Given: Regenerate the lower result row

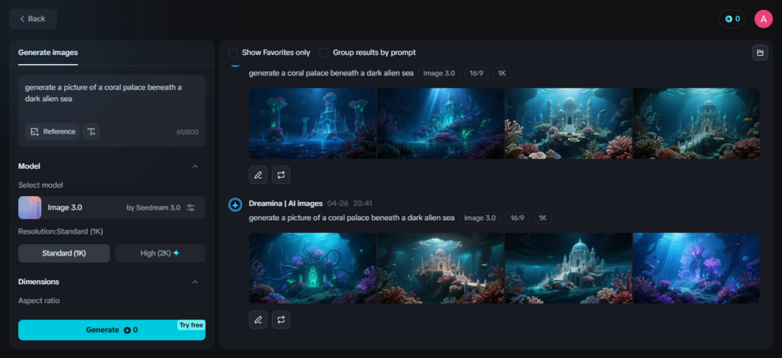Looking at the screenshot, I should tap(281, 320).
